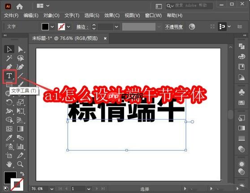This screenshot has height=193, width=250.
Task: Select the Blend tool
Action: [21, 137]
